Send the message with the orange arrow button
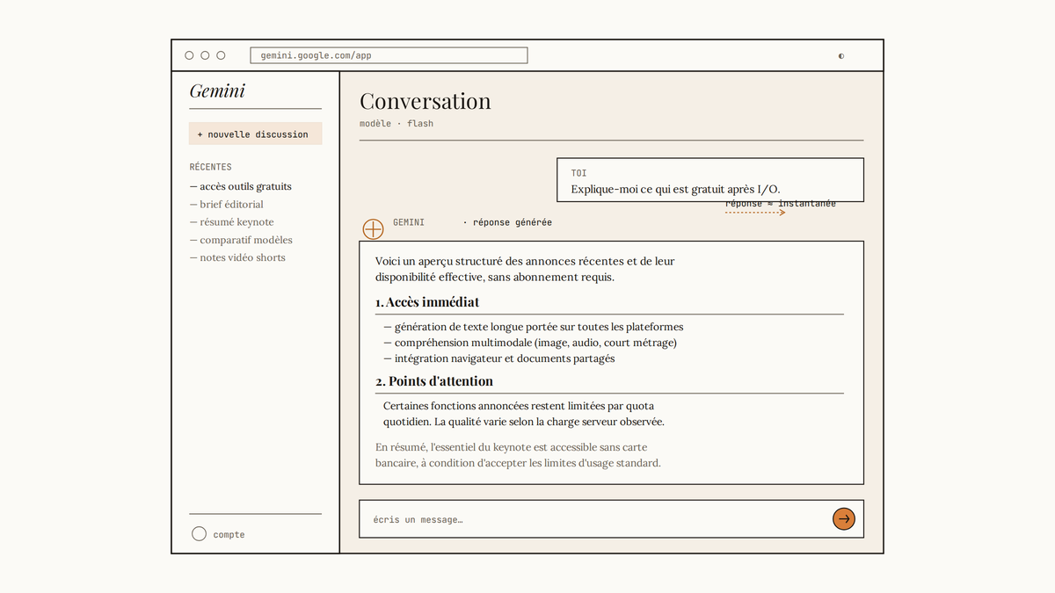The image size is (1055, 593). pos(844,519)
